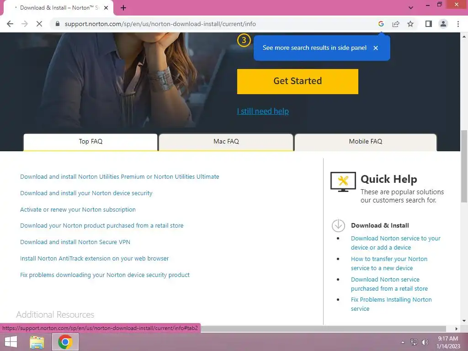Click the scrollbar up arrow

464,37
